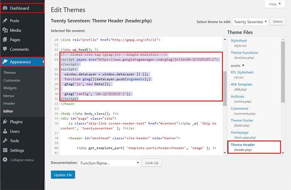Open the Pages menu item
The height and width of the screenshot is (190, 291).
pos(15,40)
